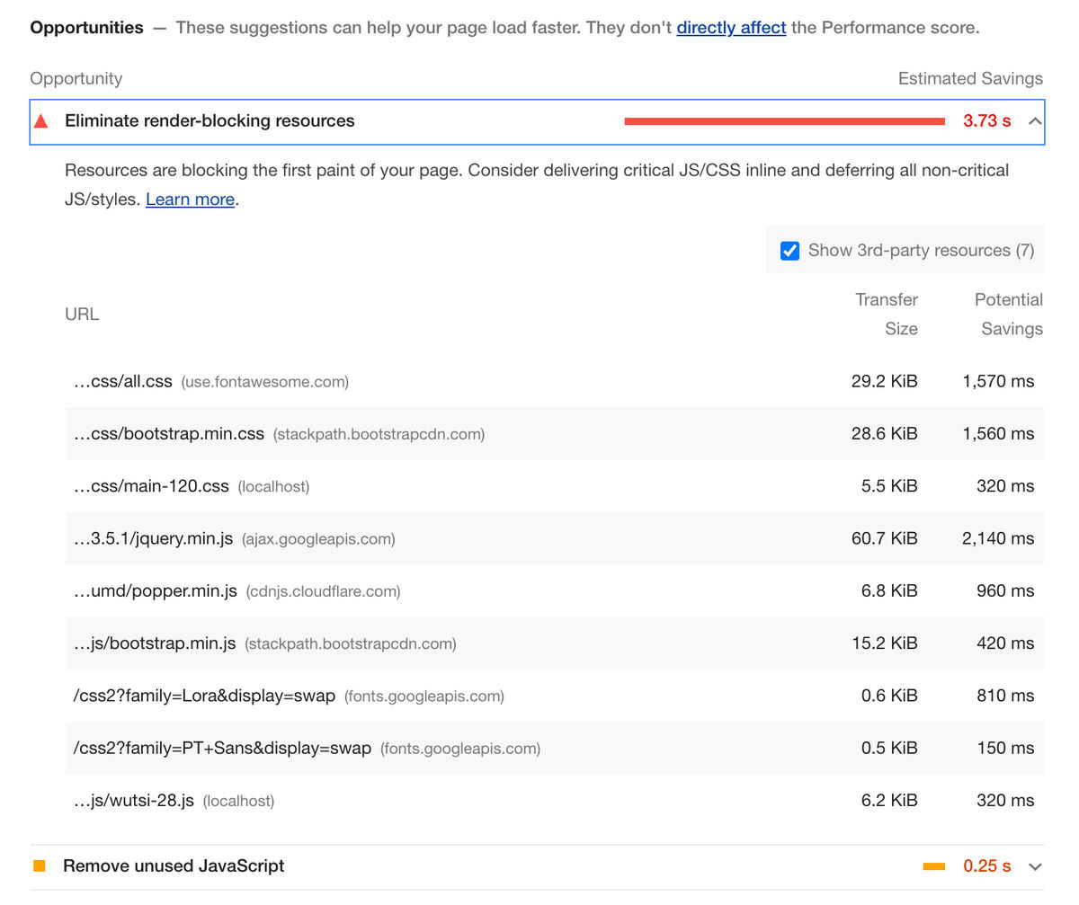Click the Opportunity column header
Screen dimensions: 1079x905
tap(76, 79)
